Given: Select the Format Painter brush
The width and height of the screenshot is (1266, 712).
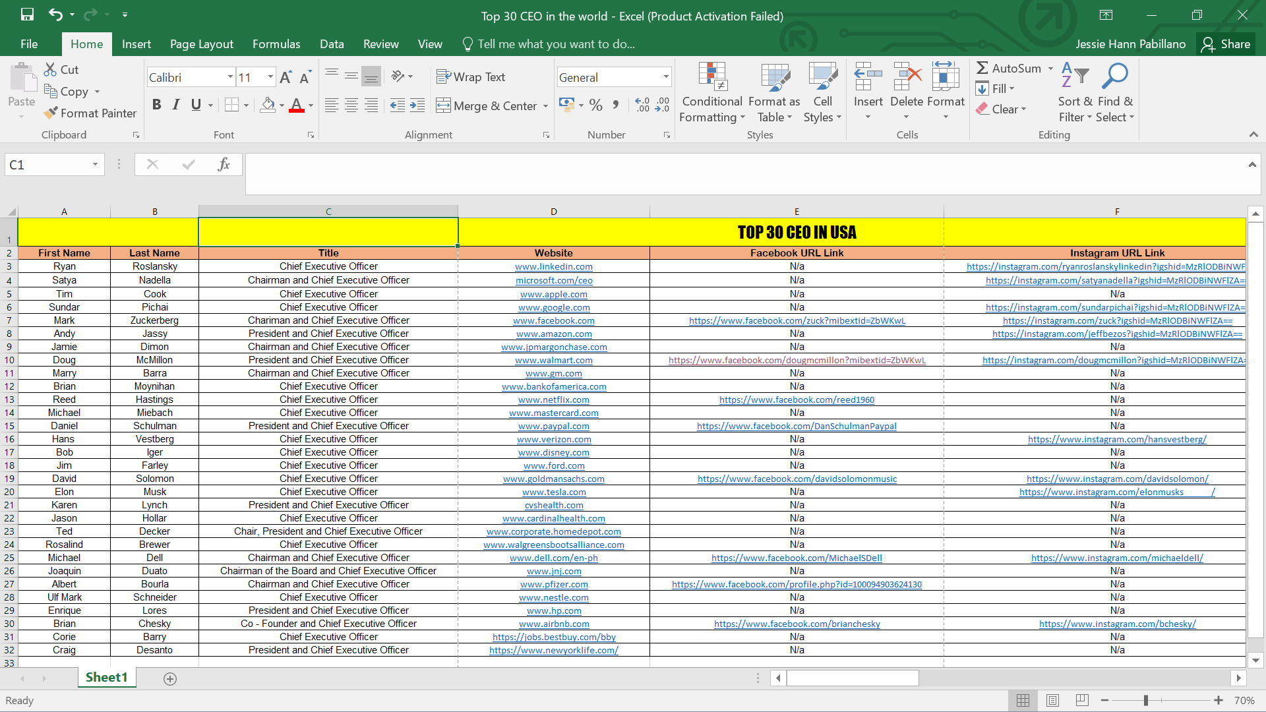Looking at the screenshot, I should (50, 113).
